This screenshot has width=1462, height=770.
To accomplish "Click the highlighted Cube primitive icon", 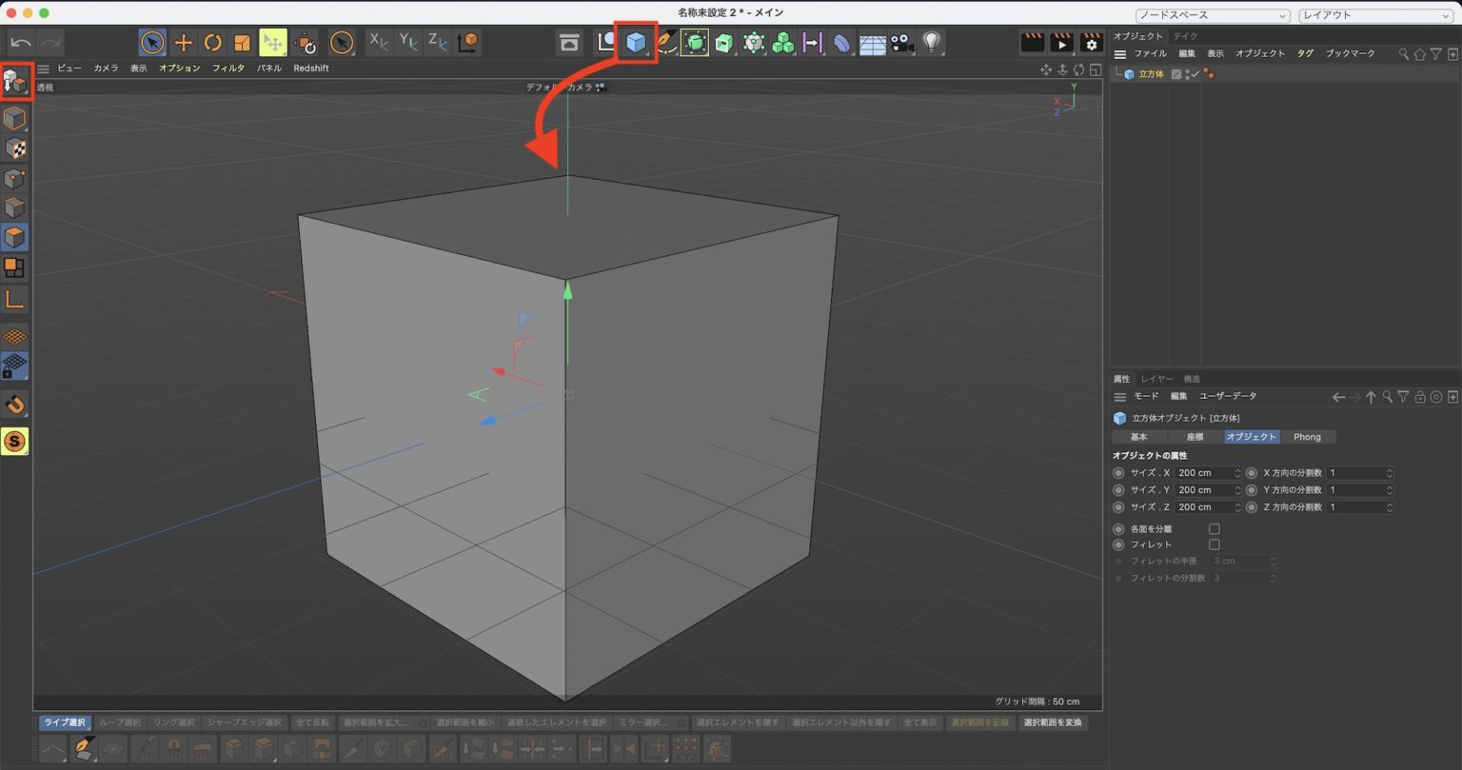I will tap(635, 42).
